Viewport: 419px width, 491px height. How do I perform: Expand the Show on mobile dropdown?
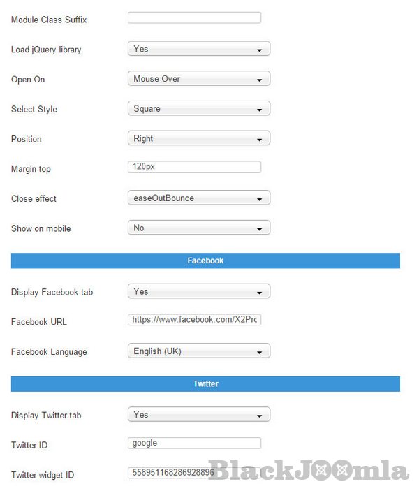198,228
